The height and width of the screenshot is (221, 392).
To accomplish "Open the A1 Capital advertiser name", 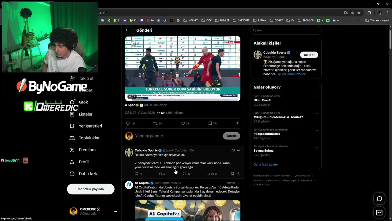I will 142,183.
